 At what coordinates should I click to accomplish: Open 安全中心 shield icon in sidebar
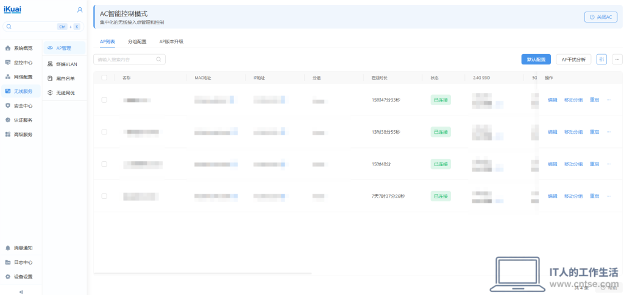[x=7, y=106]
